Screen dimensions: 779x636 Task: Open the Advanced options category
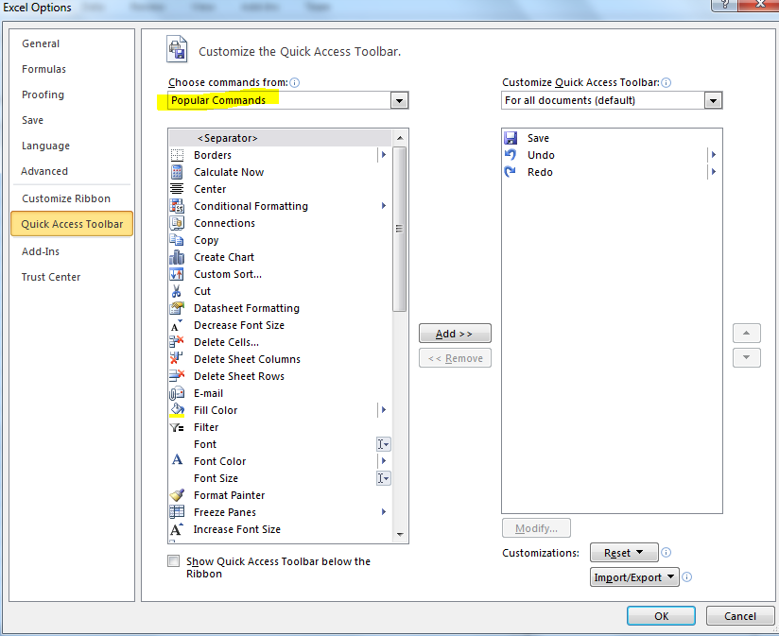pyautogui.click(x=44, y=171)
